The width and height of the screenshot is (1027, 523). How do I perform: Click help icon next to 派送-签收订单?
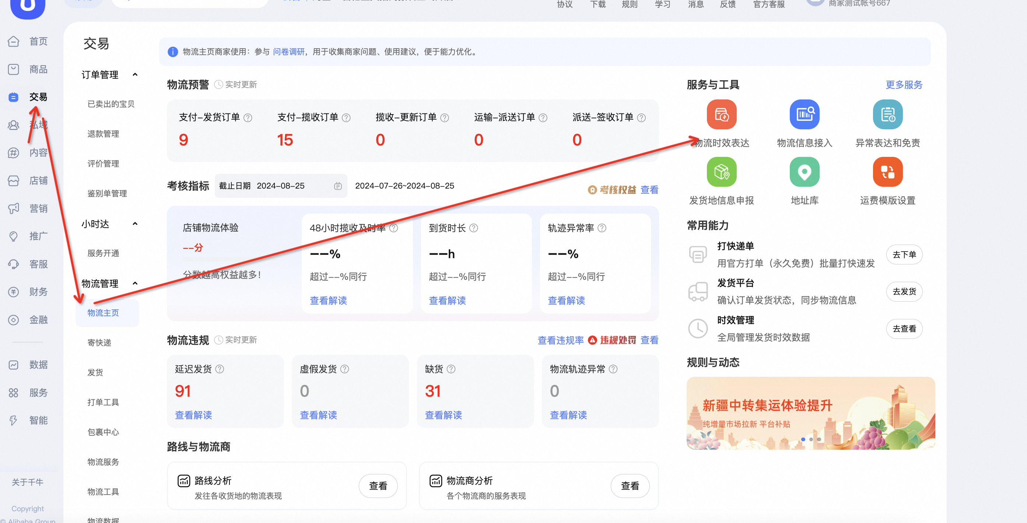(641, 118)
